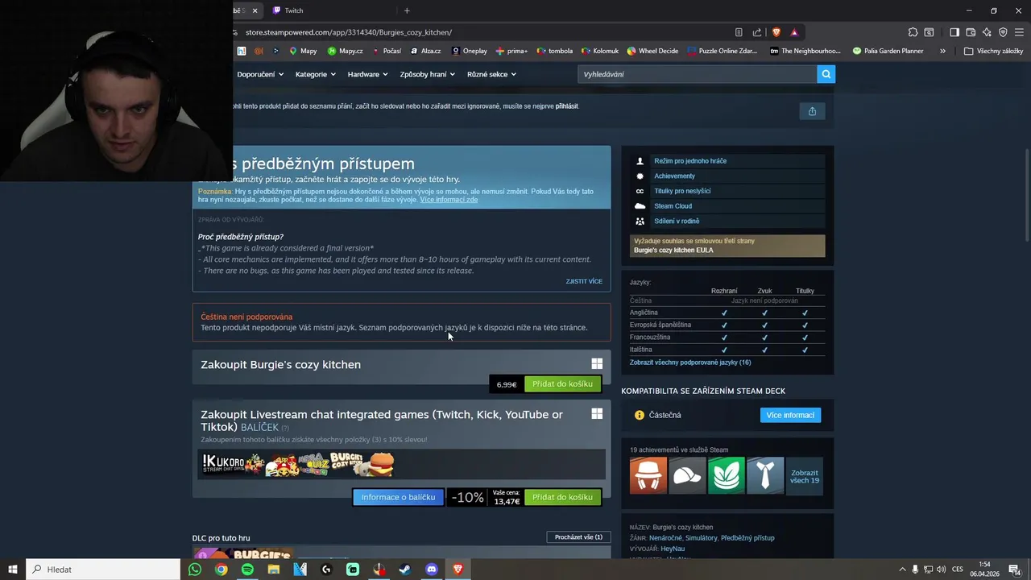Click the page vertical scrollbar thumb
Viewport: 1031px width, 580px height.
click(1027, 193)
